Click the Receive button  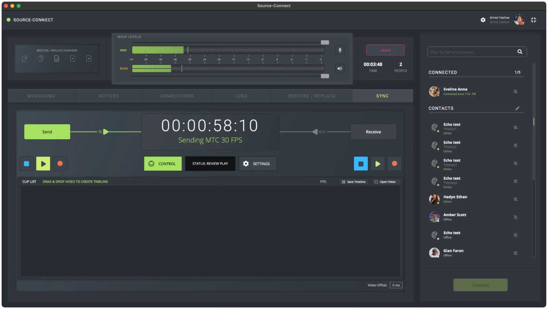(373, 132)
